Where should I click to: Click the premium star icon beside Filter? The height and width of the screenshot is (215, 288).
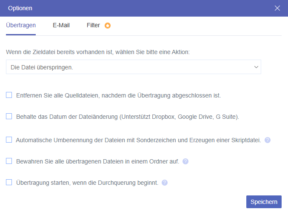click(108, 26)
